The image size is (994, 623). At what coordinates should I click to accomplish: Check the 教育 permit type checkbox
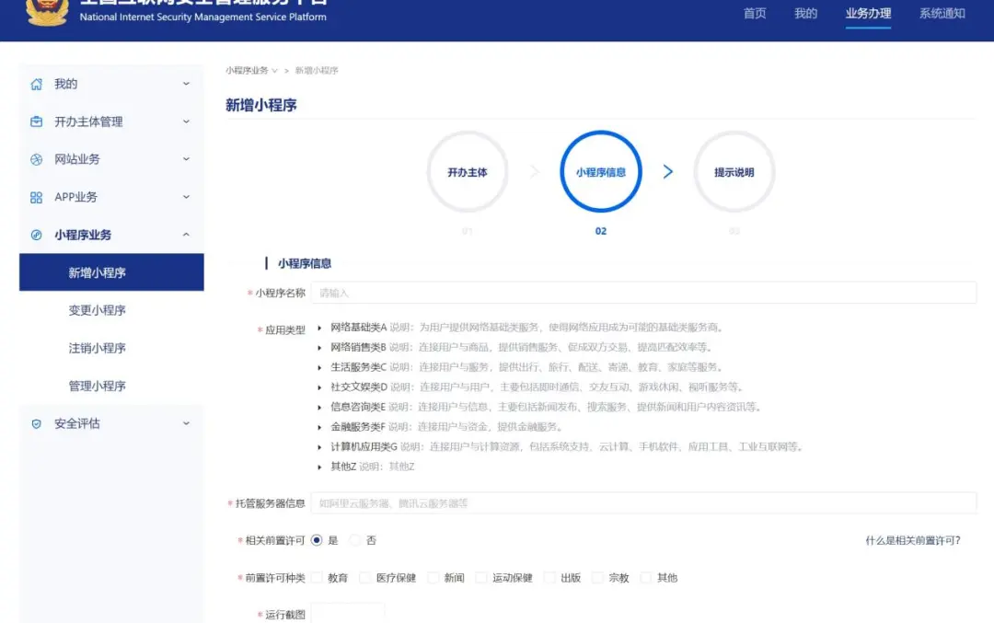tap(318, 578)
